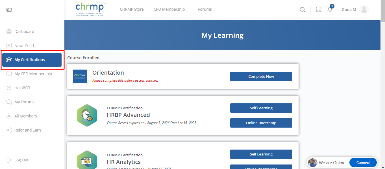Click the Orientation chrmp thumbnail
This screenshot has width=385, height=169.
(x=80, y=76)
